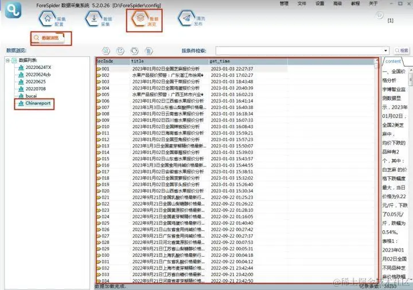Select the bucai dataset
413x290 pixels.
31,96
